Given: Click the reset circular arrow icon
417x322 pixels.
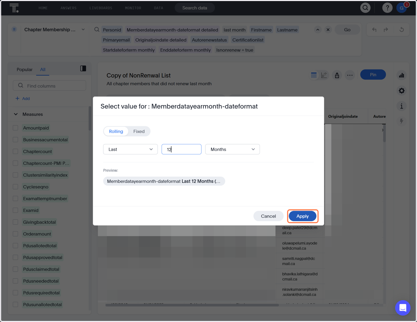Looking at the screenshot, I should (402, 30).
